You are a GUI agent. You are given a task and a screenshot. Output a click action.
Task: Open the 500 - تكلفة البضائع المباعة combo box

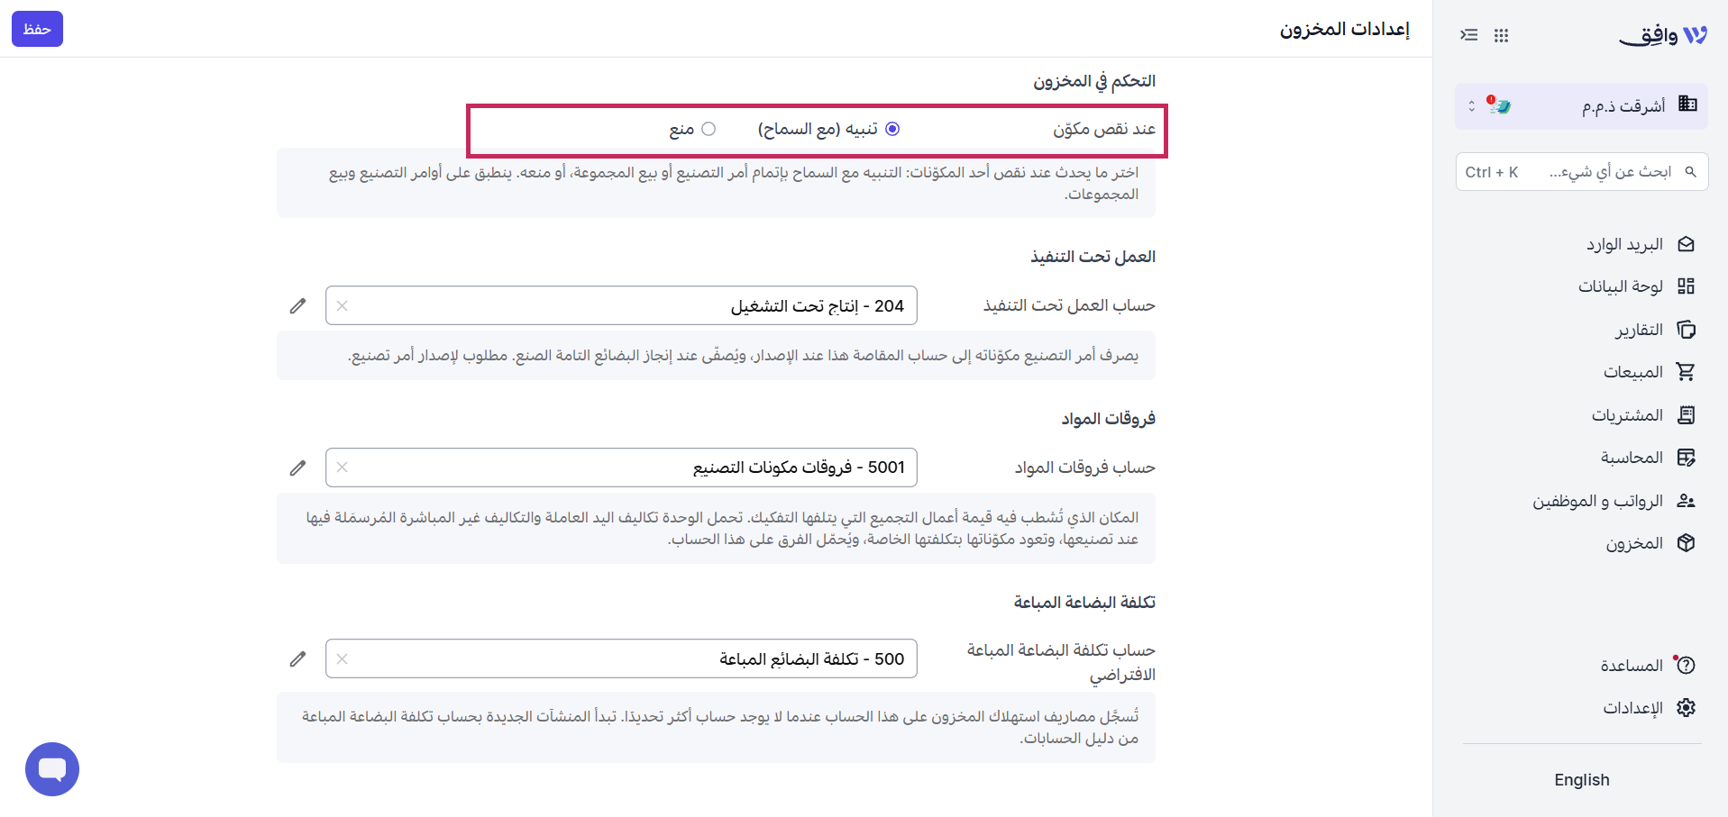621,658
